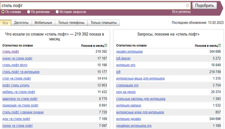Image resolution: width=225 pixels, height=129 pixels.
Task: Open the 'мод на декор' link
Action: [126, 92]
